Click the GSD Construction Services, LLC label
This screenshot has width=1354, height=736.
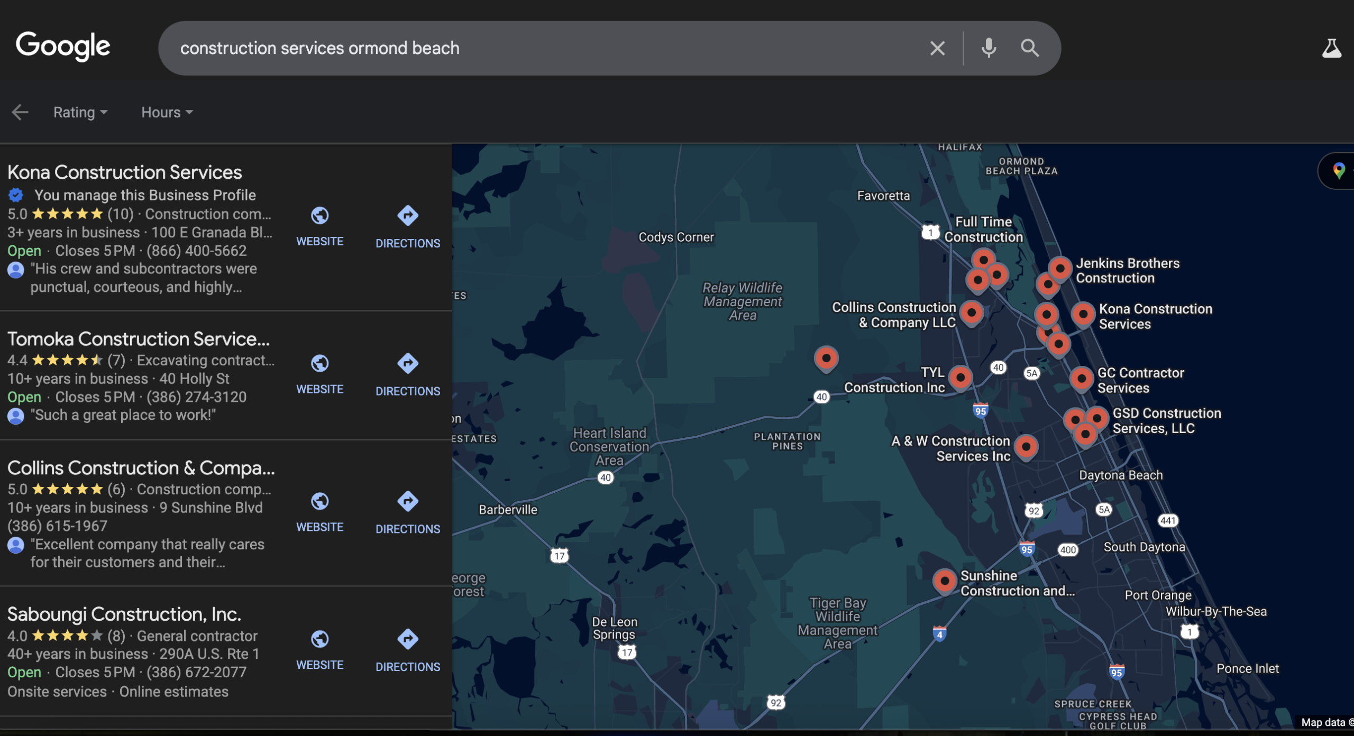(1167, 421)
